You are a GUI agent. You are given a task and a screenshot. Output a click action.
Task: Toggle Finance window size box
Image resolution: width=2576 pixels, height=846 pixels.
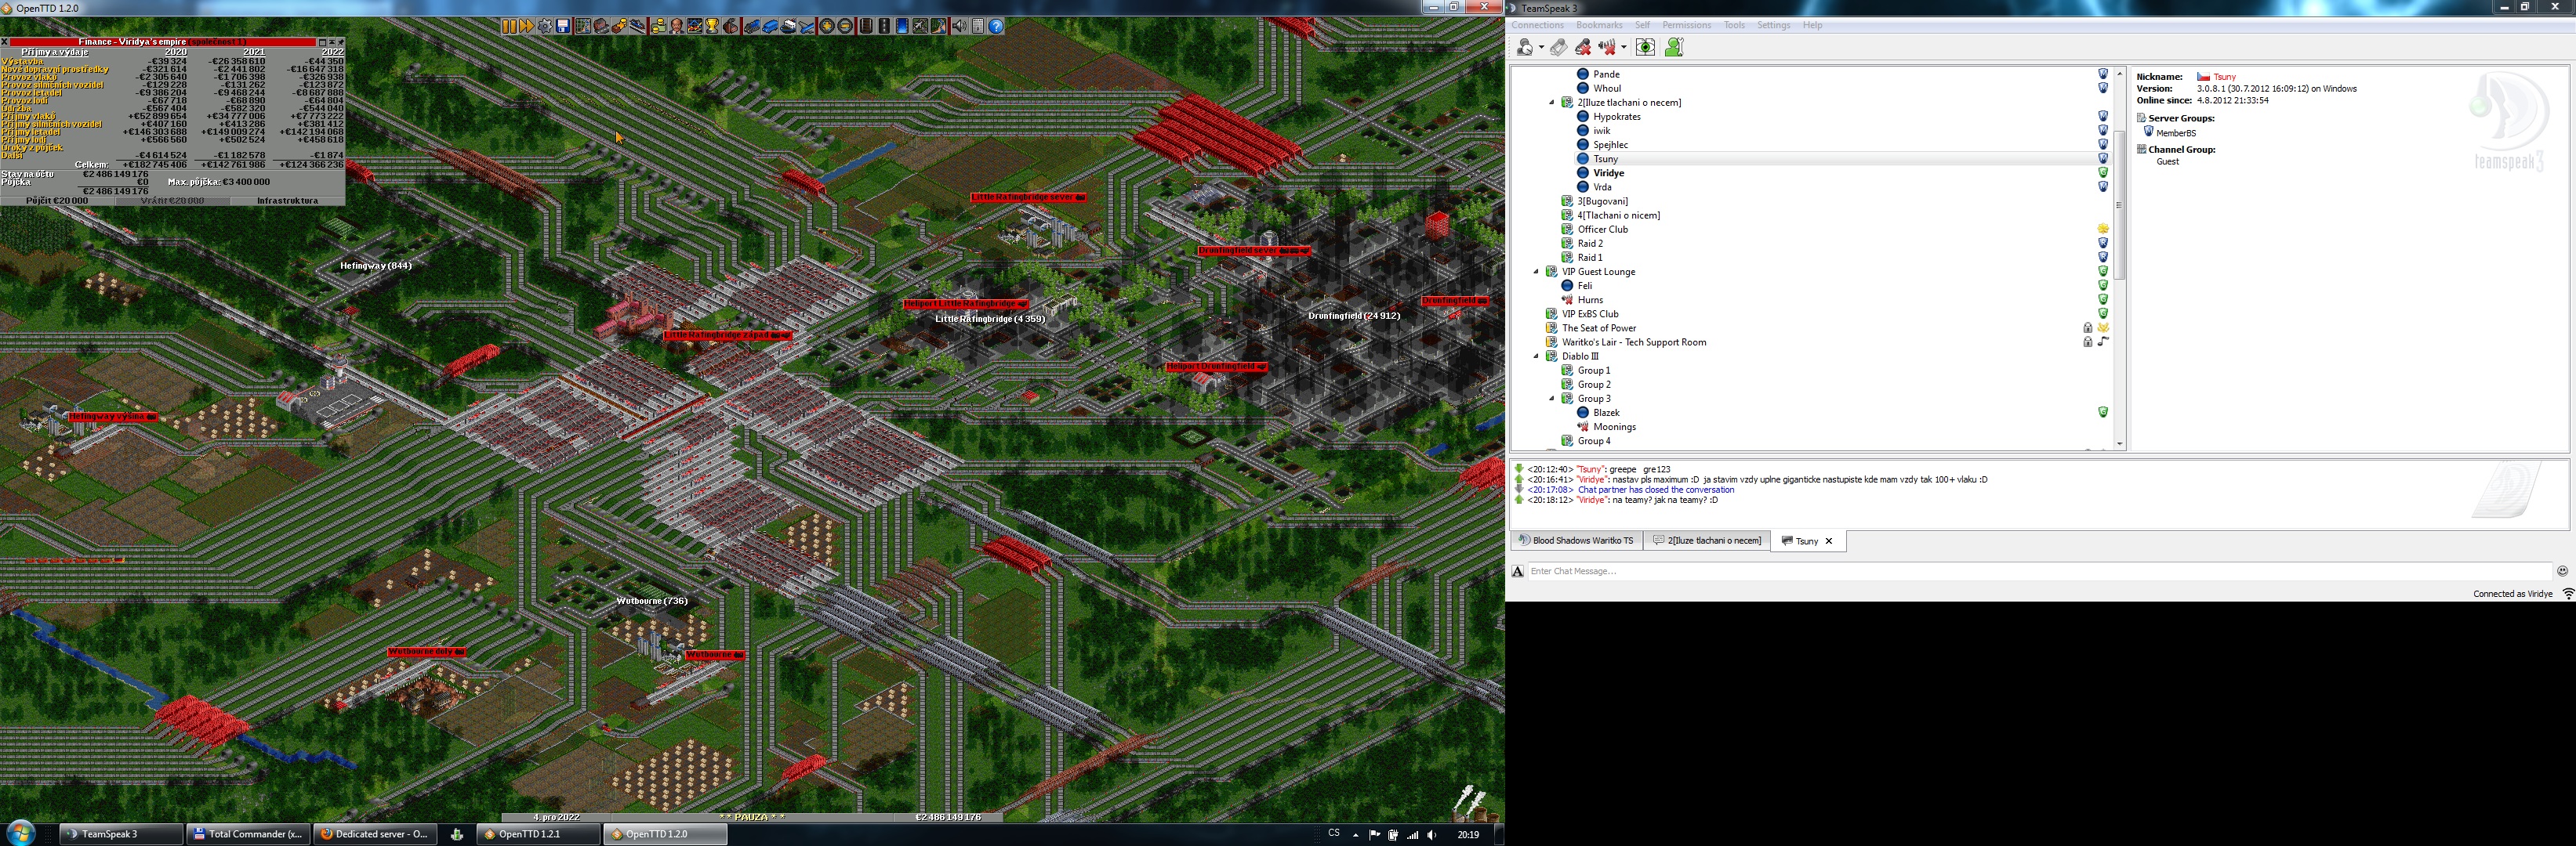(x=323, y=43)
